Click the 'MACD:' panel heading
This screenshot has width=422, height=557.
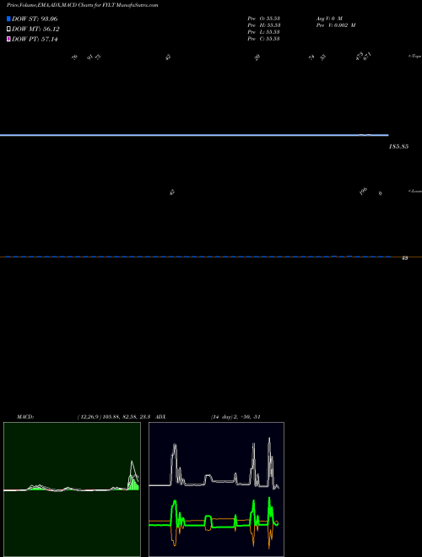[25, 417]
